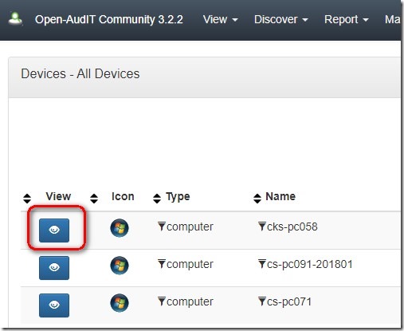
Task: Open view details for cks-pc058
Action: (x=54, y=231)
